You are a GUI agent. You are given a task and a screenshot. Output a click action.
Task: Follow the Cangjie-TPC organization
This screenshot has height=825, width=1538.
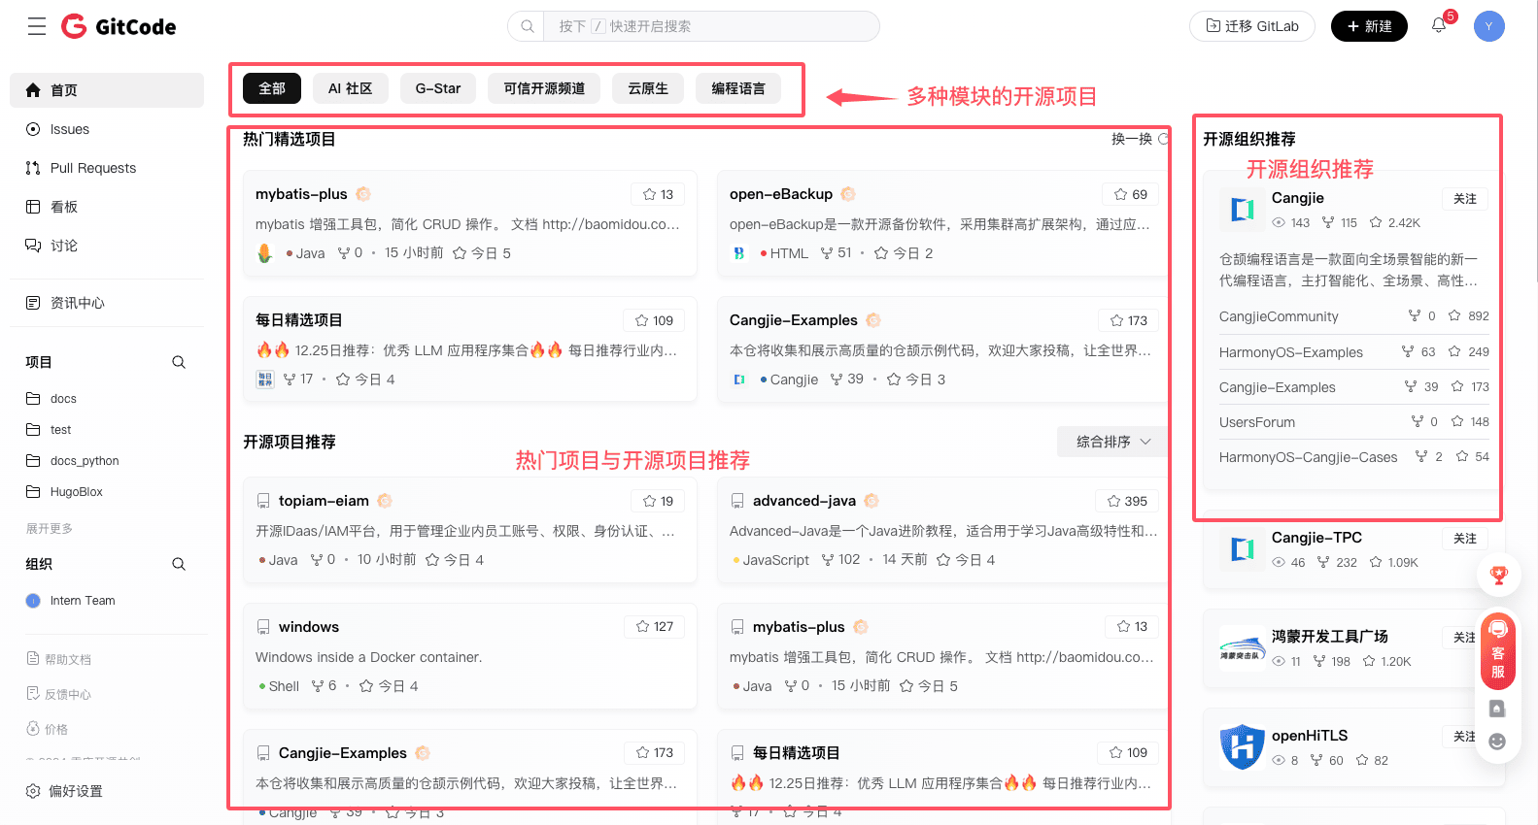coord(1464,539)
